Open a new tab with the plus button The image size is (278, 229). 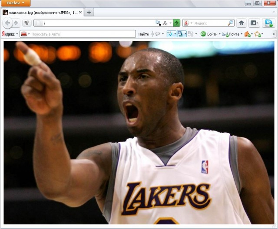pos(89,13)
